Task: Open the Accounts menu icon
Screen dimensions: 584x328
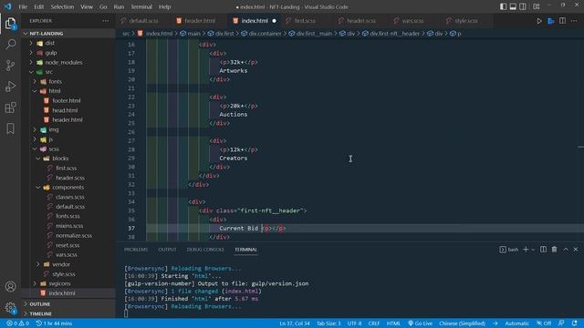Action: click(x=10, y=287)
